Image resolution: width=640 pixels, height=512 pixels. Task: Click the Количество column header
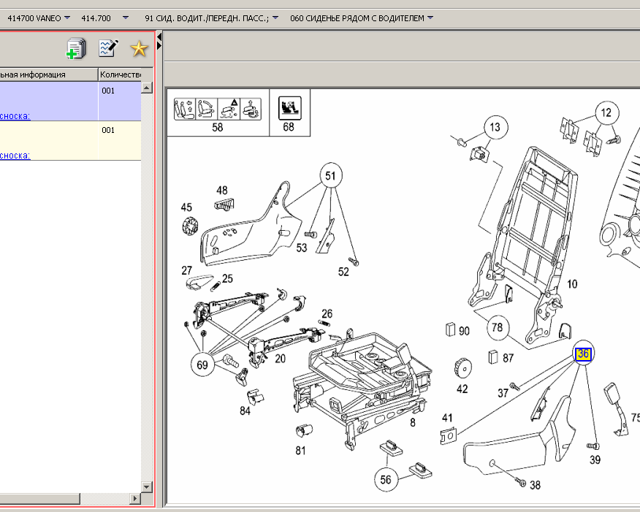(120, 74)
